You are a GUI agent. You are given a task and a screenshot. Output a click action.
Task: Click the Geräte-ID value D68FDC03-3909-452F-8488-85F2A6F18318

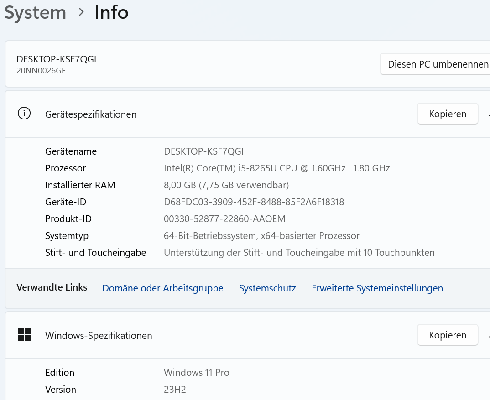[x=254, y=202]
